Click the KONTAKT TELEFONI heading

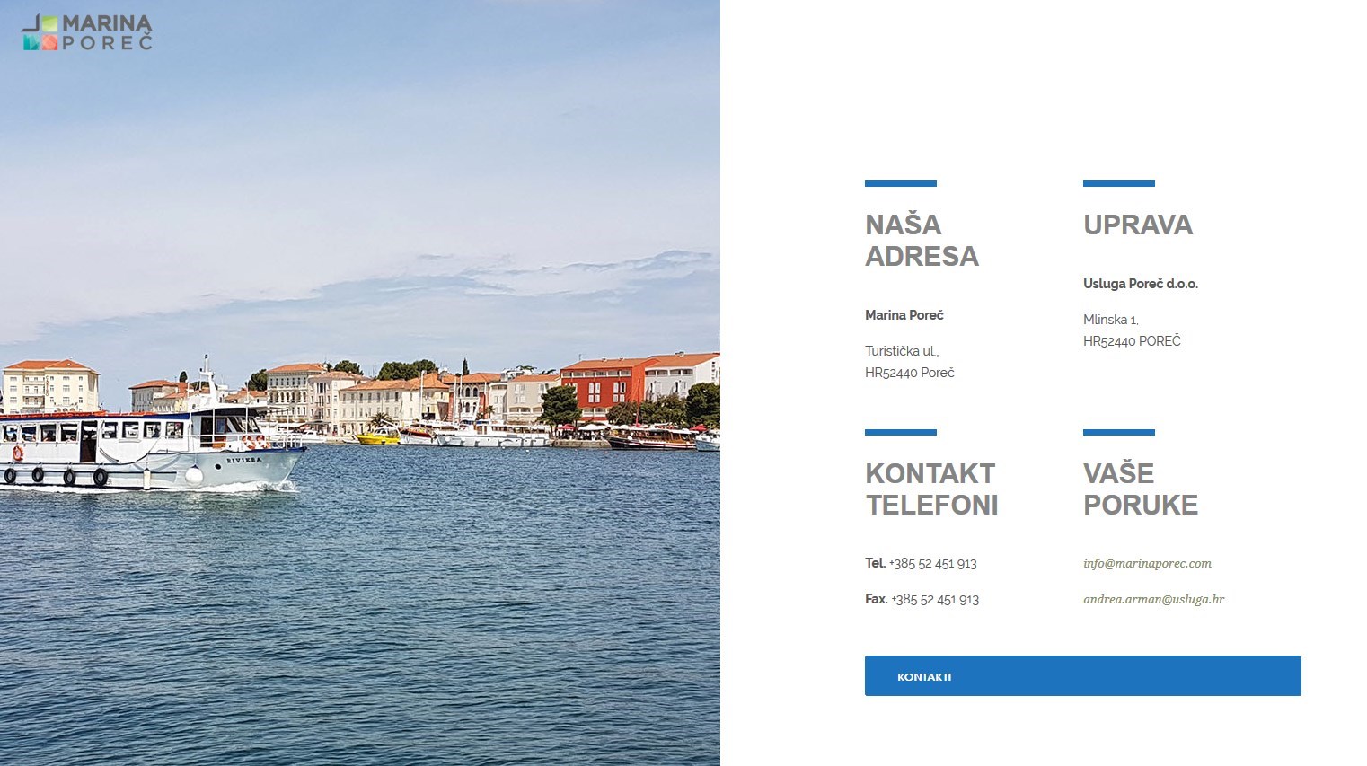[931, 489]
